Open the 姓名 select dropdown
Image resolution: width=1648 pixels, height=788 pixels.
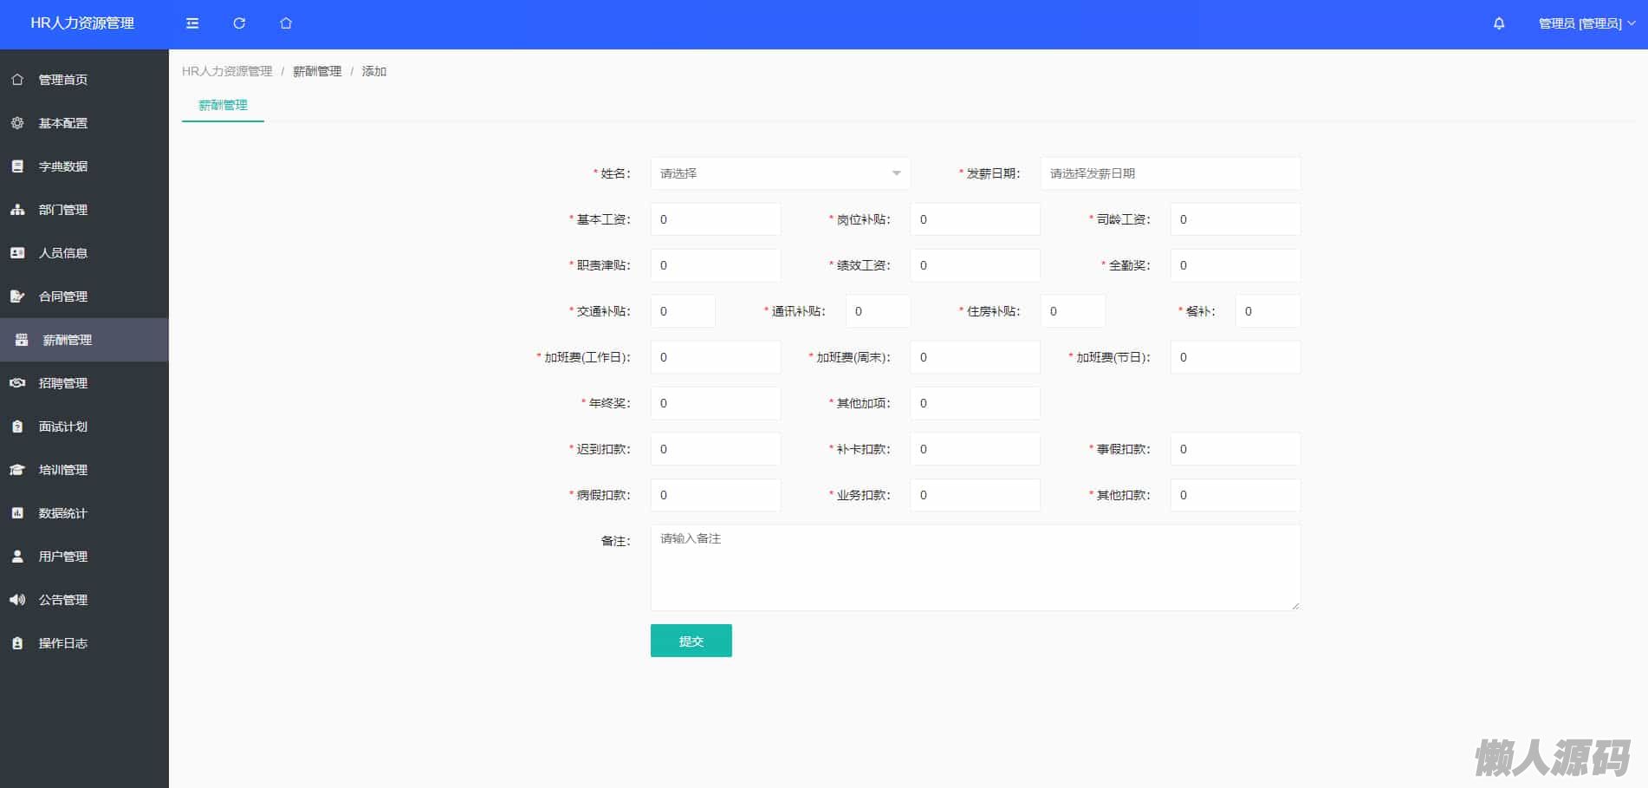781,173
